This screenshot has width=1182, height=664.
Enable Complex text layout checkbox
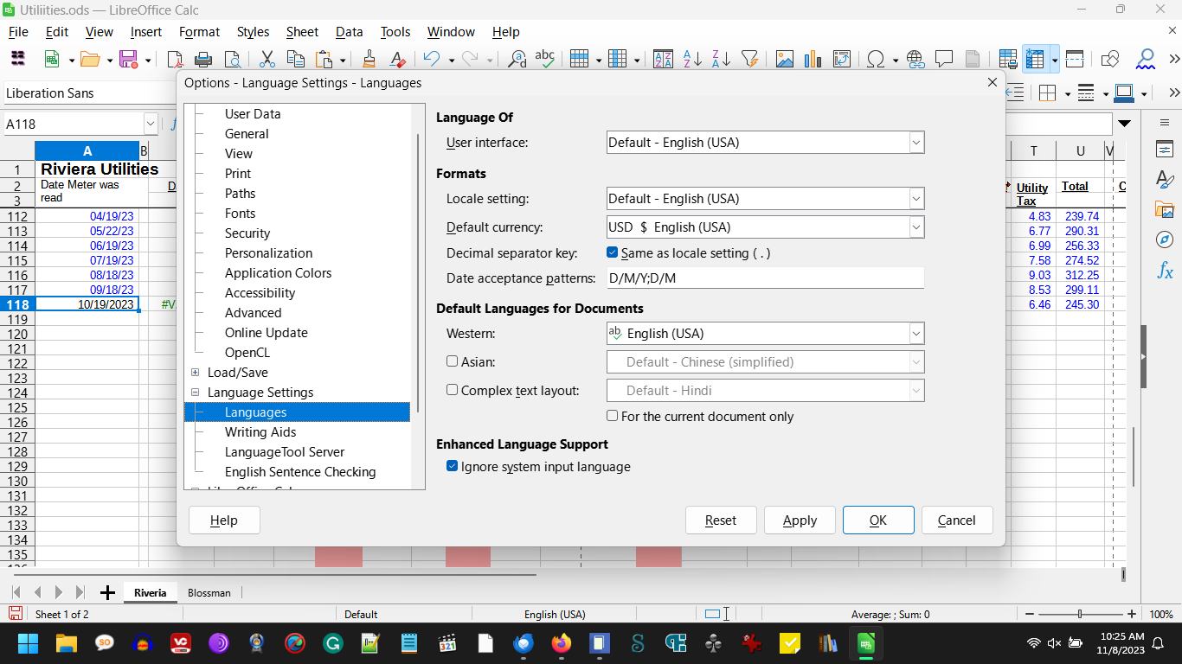[x=452, y=390]
